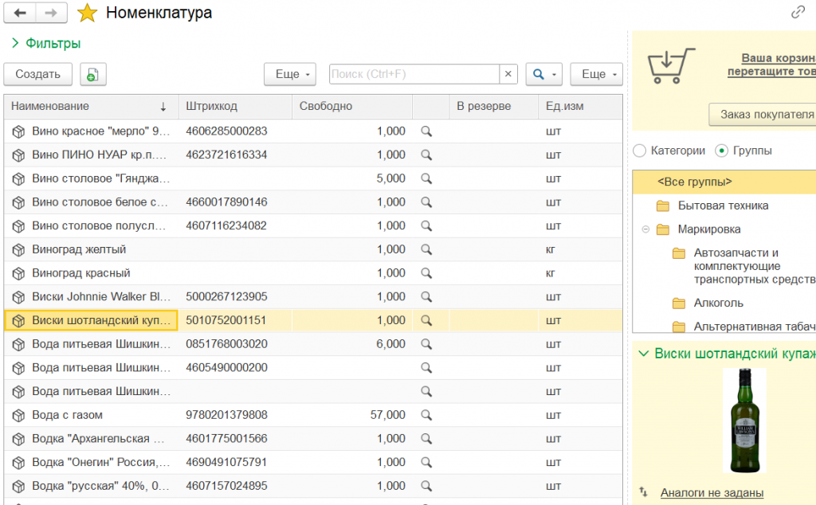Click magnifier icon in Вода с газом row
816x505 pixels.
coord(426,415)
